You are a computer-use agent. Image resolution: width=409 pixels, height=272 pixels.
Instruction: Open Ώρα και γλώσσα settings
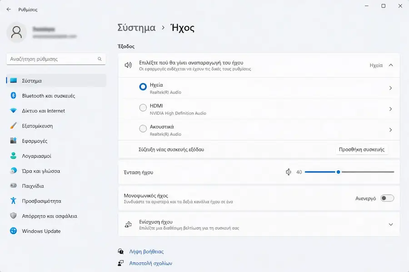56,171
